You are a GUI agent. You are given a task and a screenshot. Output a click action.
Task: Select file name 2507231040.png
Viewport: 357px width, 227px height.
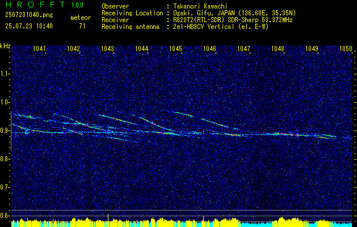[x=29, y=15]
